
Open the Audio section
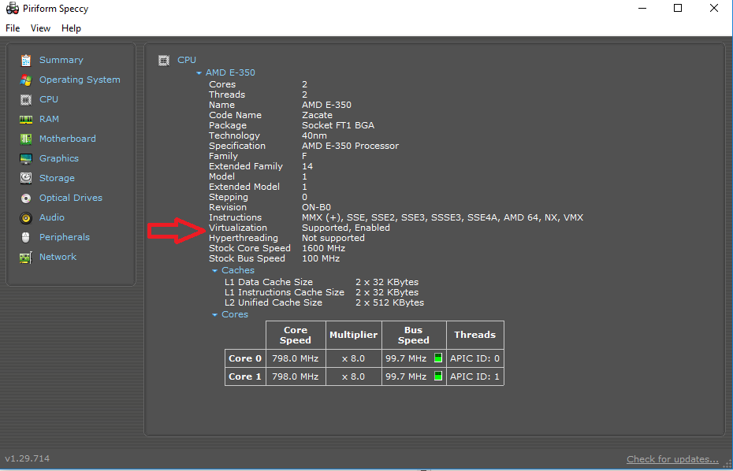pos(52,217)
